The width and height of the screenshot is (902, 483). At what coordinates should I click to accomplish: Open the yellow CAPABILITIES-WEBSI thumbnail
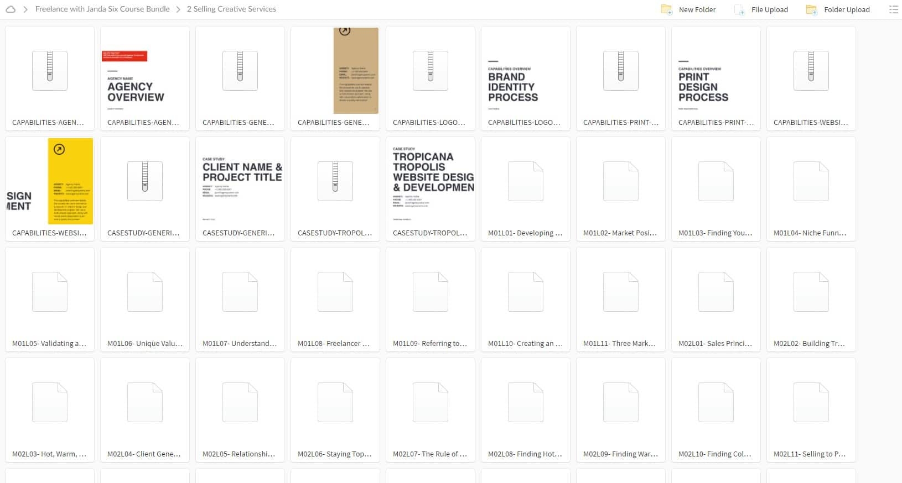pos(50,181)
